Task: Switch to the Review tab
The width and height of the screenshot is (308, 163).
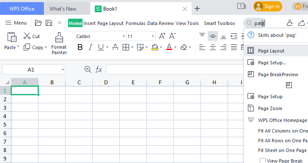Action: [166, 23]
